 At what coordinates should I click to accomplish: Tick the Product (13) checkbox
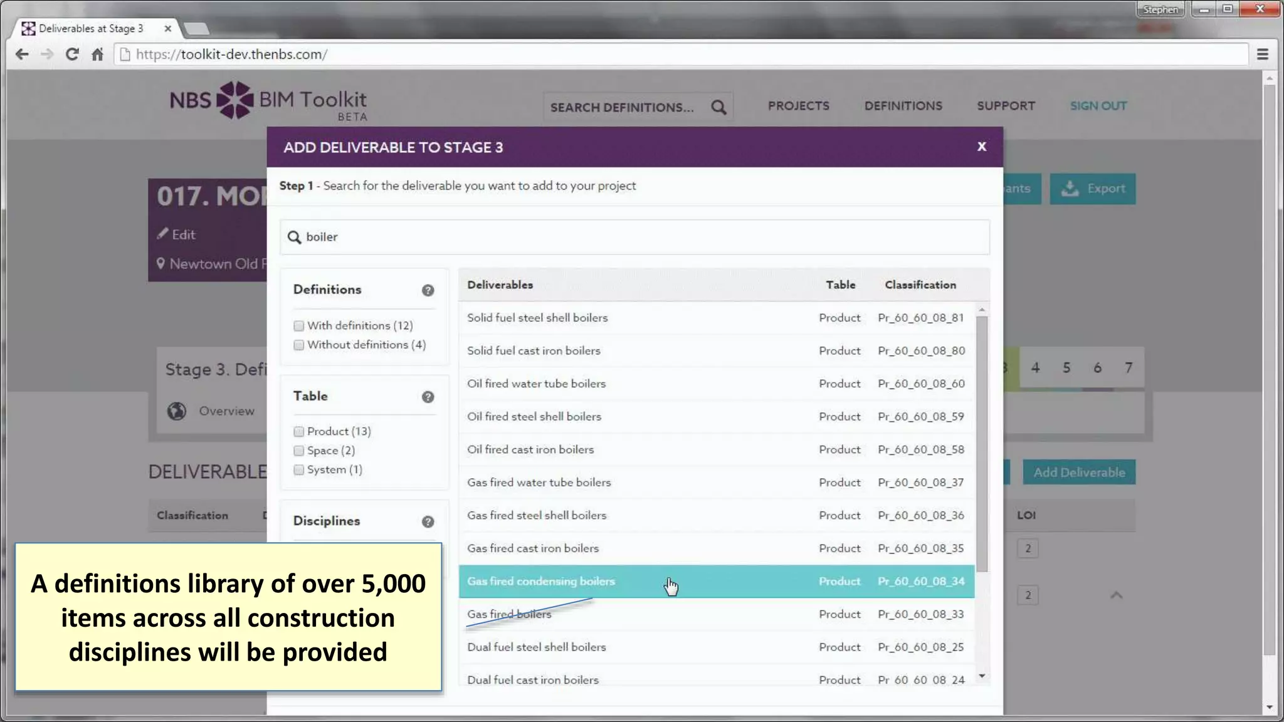[x=299, y=431]
